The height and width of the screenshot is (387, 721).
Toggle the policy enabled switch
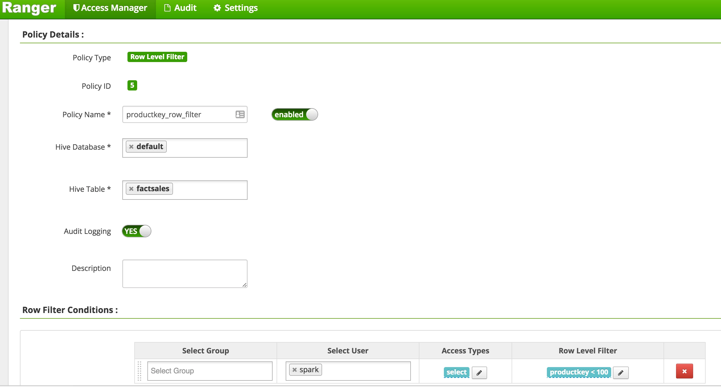click(x=294, y=114)
